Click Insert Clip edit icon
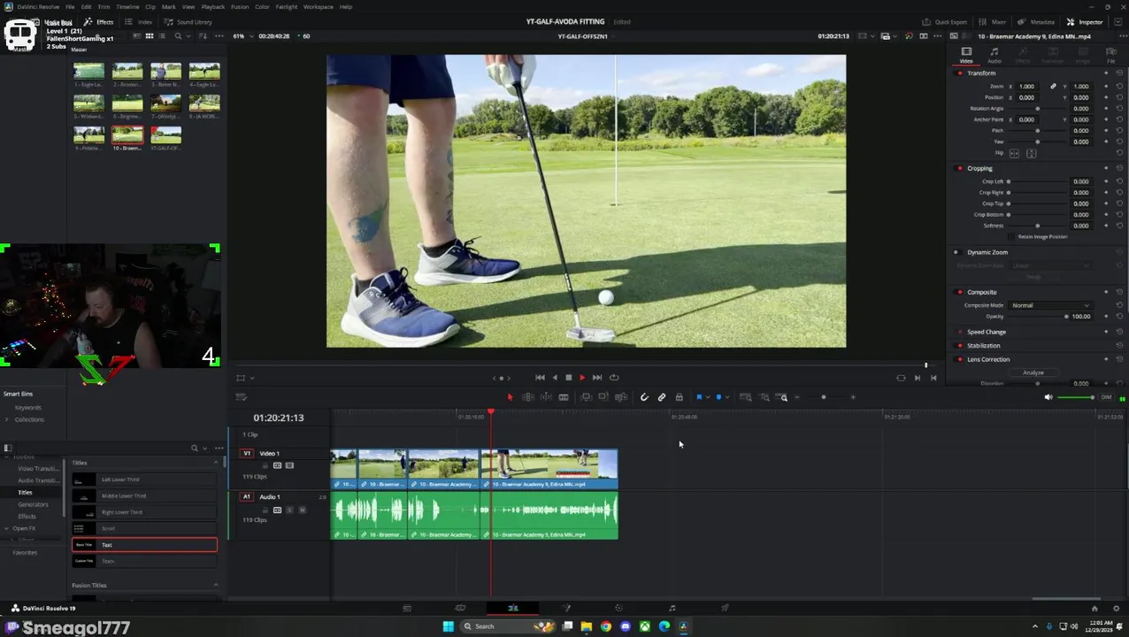 [x=586, y=397]
